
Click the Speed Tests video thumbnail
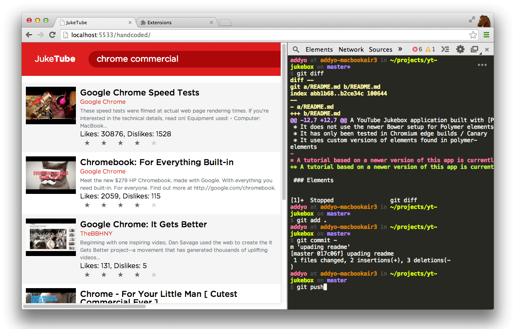pyautogui.click(x=50, y=105)
